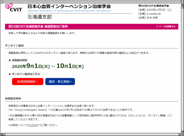Image resolution: width=184 pixels, height=136 pixels.
Task: Click the オンライン登録 section heading
Action: 14,45
